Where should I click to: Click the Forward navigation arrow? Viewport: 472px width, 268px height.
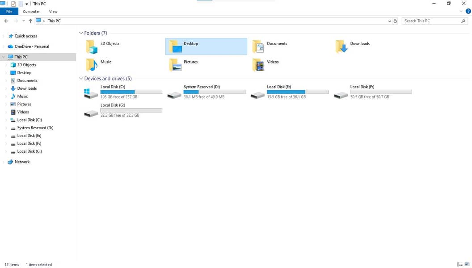16,21
